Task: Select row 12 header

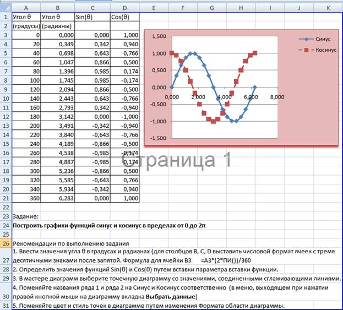Action: [x=6, y=117]
